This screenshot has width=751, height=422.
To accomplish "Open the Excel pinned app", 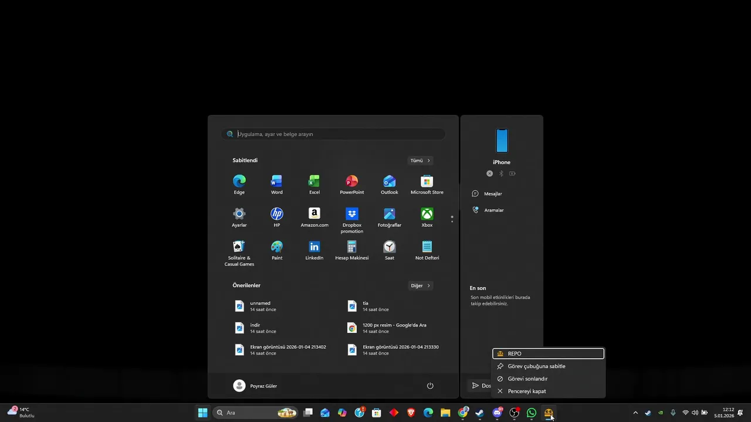I will [314, 185].
